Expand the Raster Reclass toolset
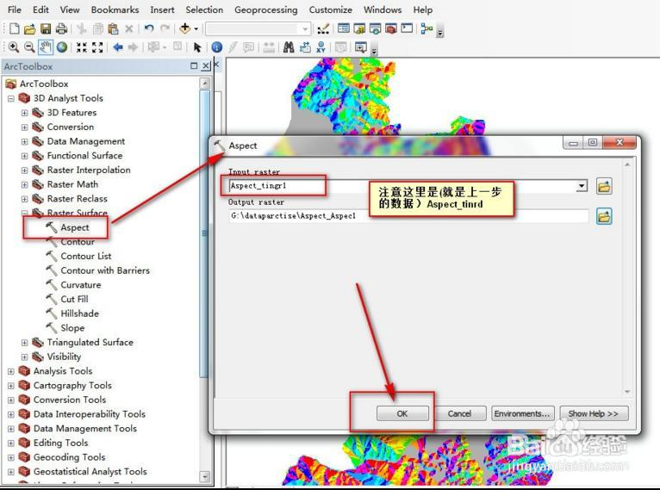Screen dimensions: 660x490 [24, 199]
